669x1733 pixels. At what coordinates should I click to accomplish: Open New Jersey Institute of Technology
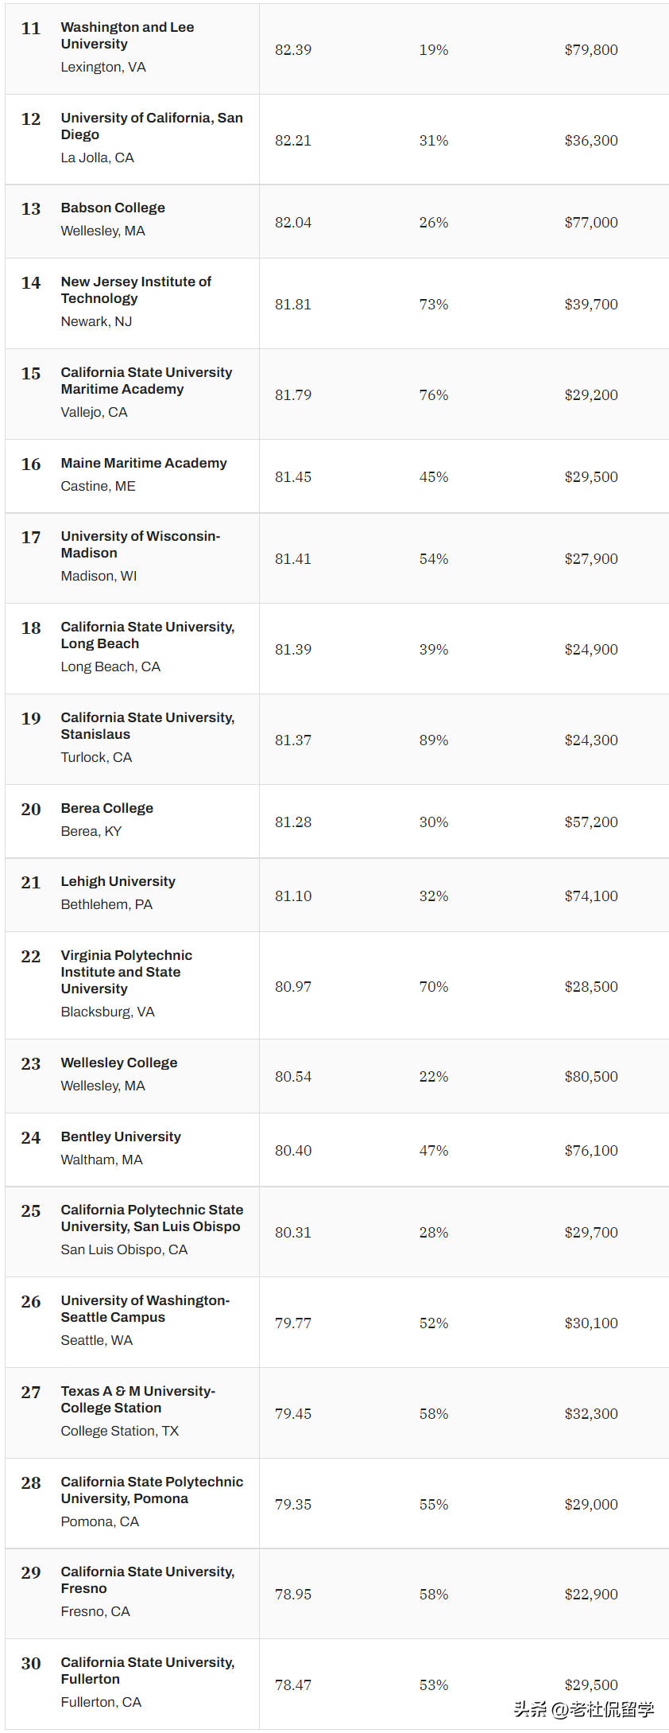pyautogui.click(x=136, y=290)
